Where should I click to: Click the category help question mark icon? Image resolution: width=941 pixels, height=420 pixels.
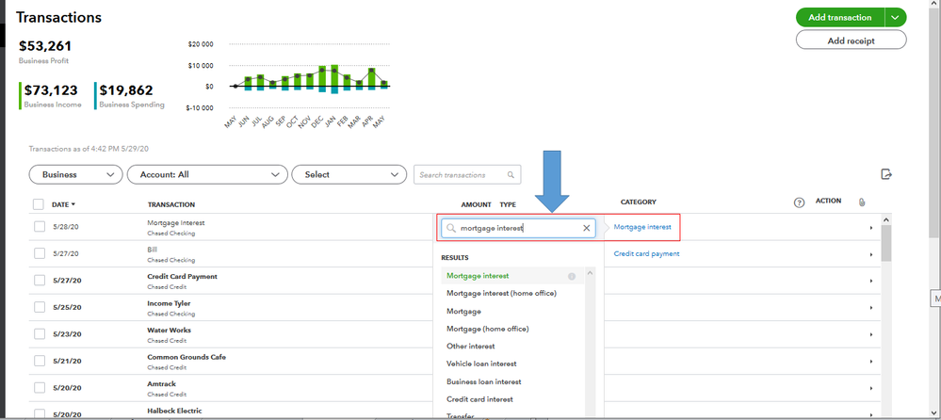click(x=799, y=202)
